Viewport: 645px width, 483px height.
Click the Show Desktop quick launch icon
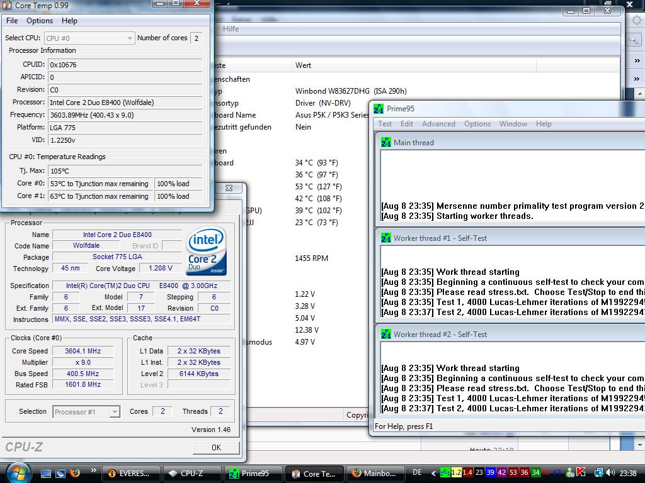(45, 473)
